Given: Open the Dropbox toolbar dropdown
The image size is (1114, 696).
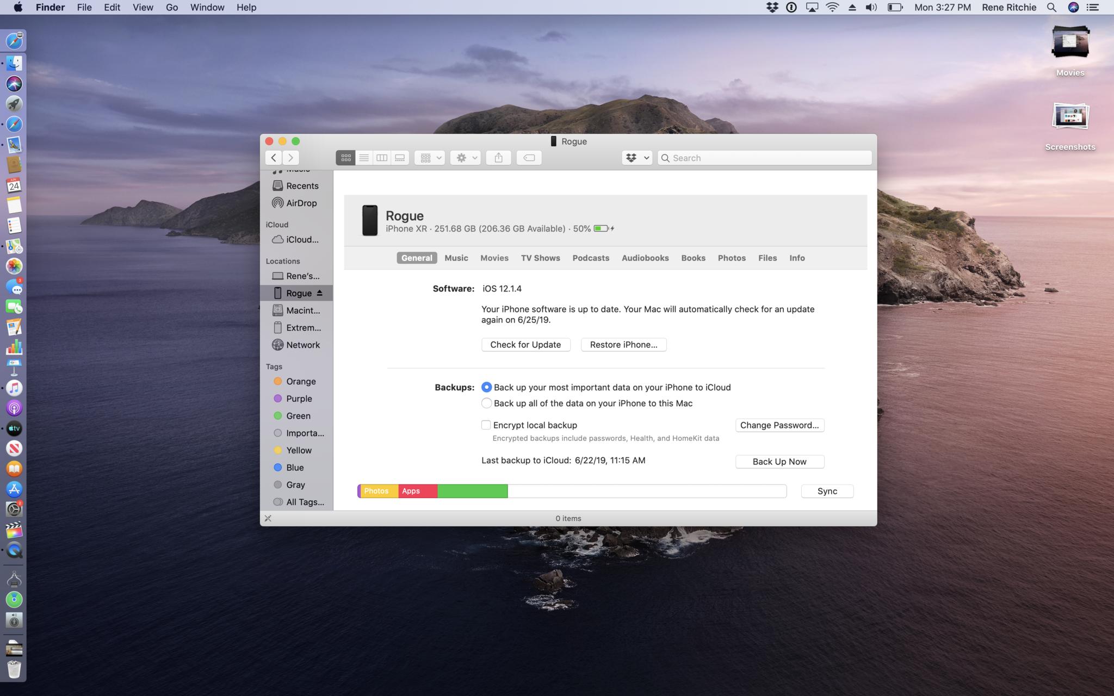Looking at the screenshot, I should (x=637, y=158).
